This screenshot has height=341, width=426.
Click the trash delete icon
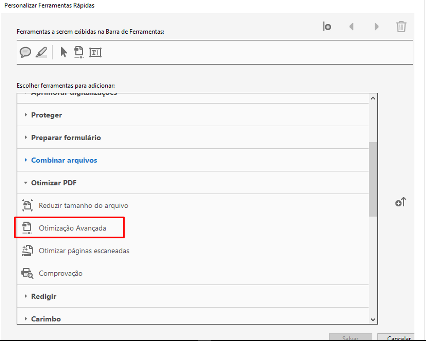[x=401, y=27]
